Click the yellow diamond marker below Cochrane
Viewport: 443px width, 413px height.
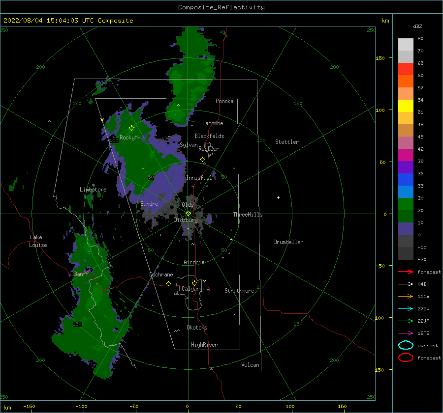pos(168,283)
